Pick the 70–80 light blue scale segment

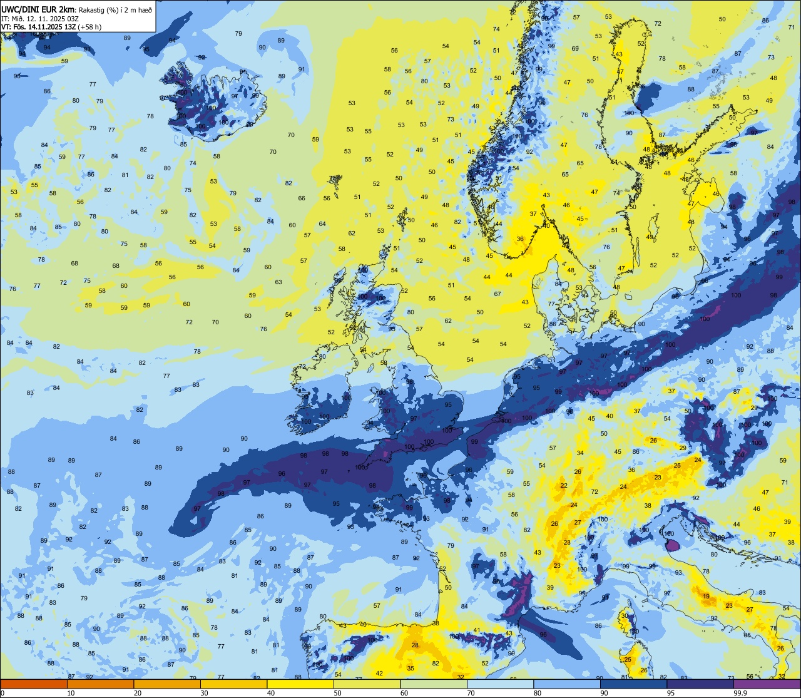coord(500,684)
